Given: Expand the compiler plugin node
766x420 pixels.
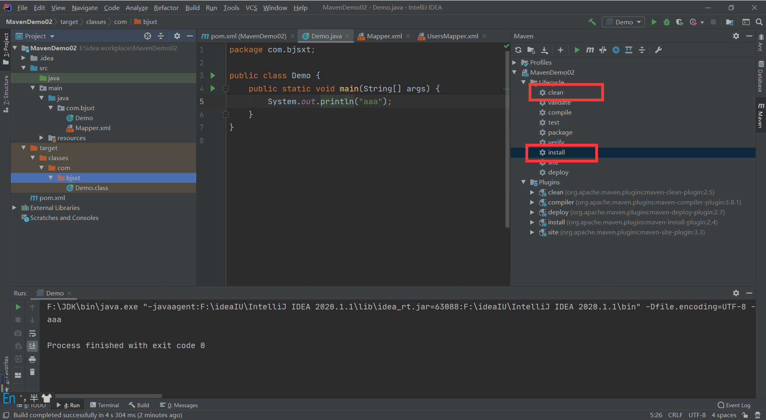Looking at the screenshot, I should [532, 202].
